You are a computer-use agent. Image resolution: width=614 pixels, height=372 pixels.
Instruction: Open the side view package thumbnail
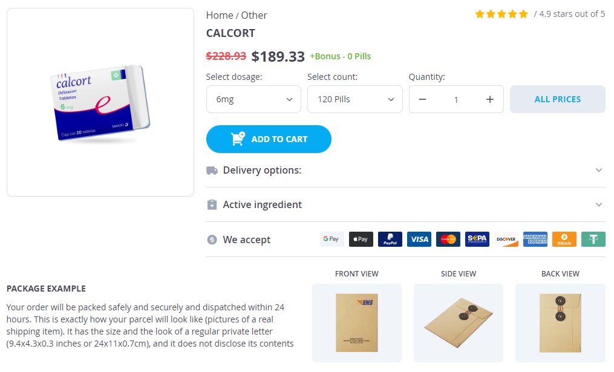459,322
